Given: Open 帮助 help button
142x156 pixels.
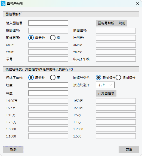Looking at the screenshot, I should tap(13, 149).
